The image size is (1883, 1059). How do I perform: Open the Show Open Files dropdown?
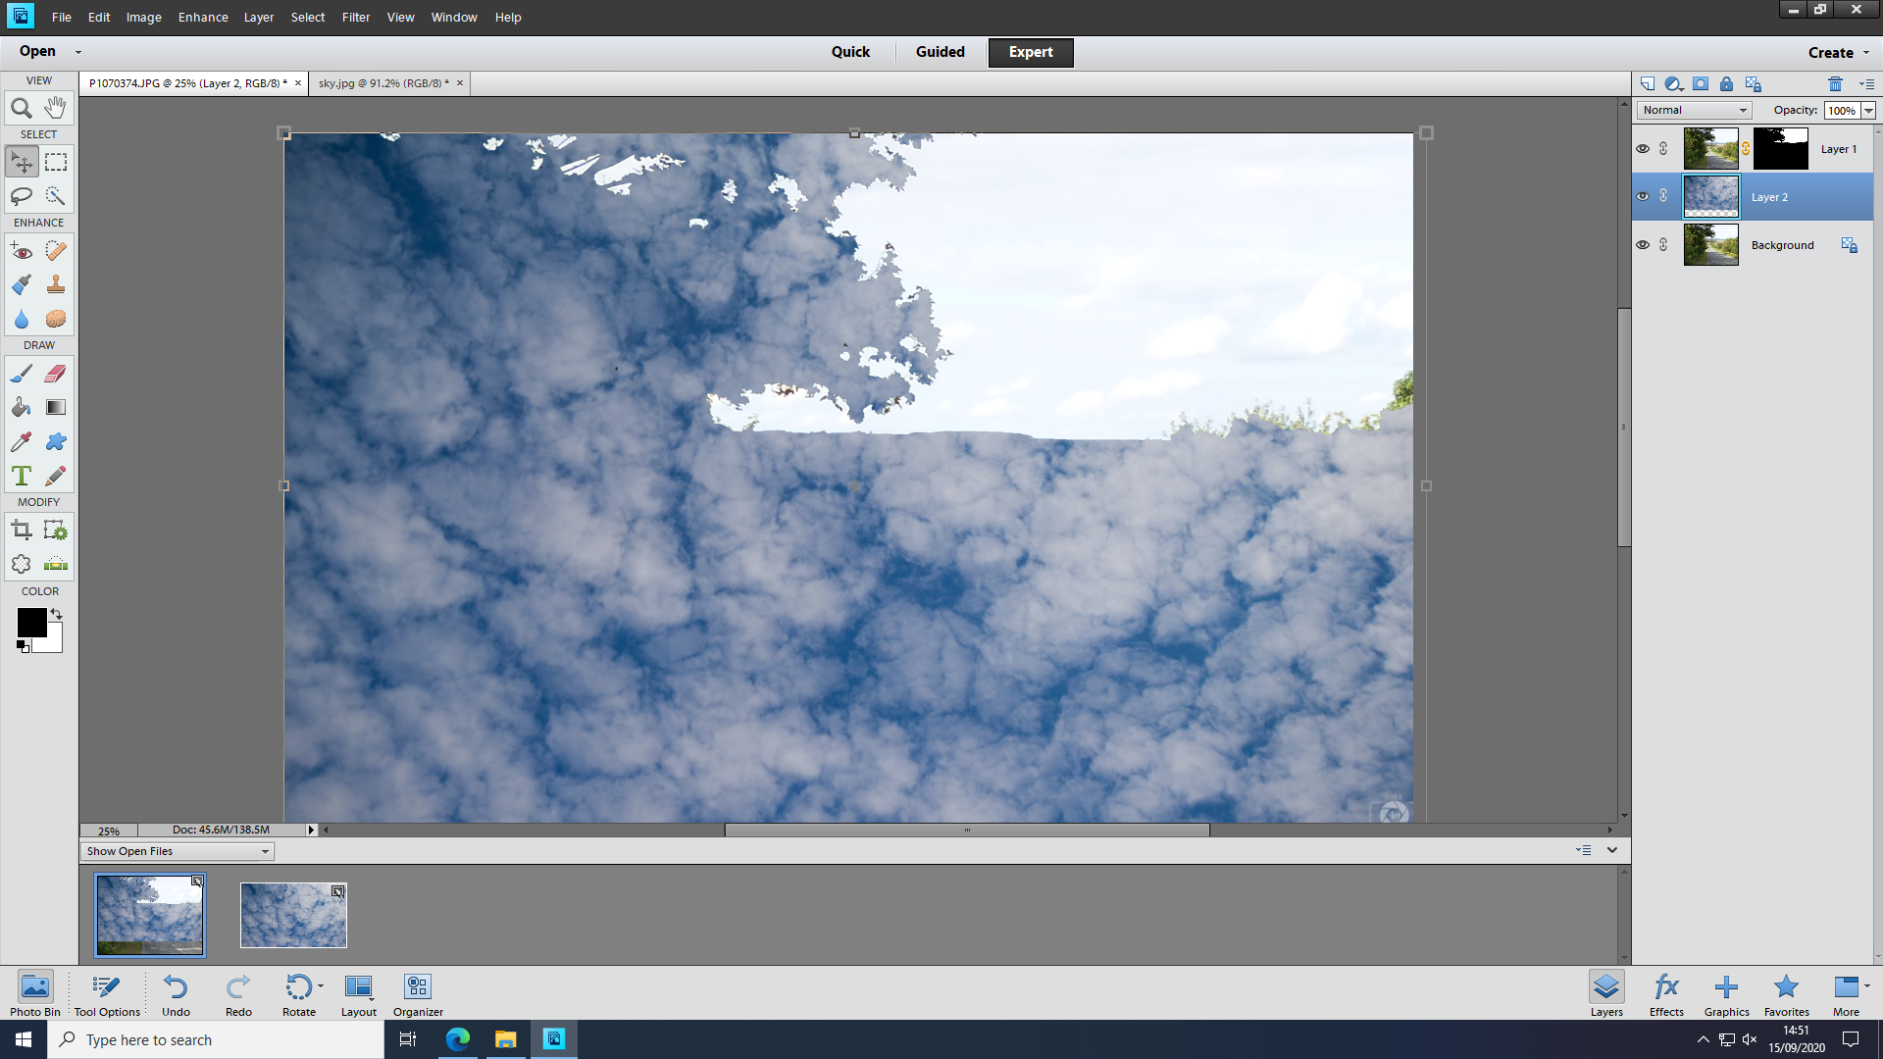point(177,851)
